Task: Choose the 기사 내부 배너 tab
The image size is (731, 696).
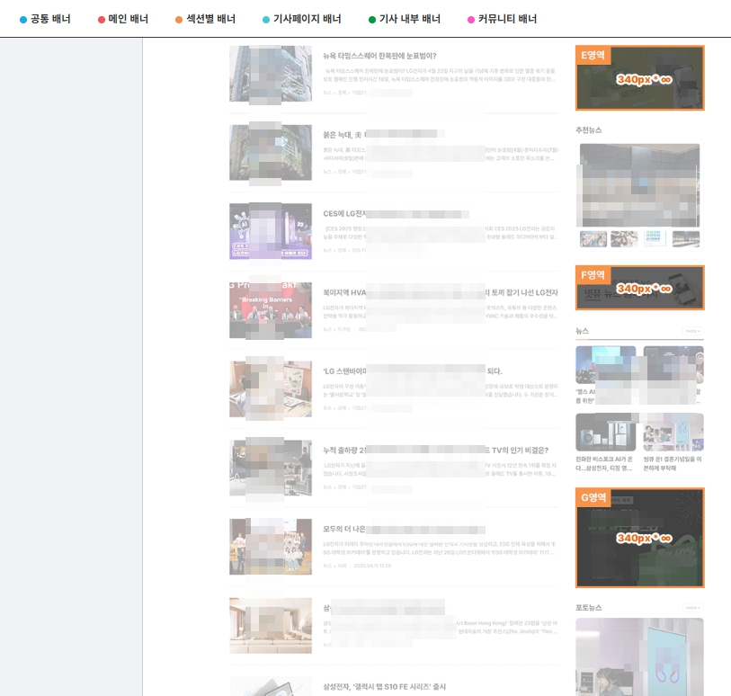Action: tap(405, 19)
